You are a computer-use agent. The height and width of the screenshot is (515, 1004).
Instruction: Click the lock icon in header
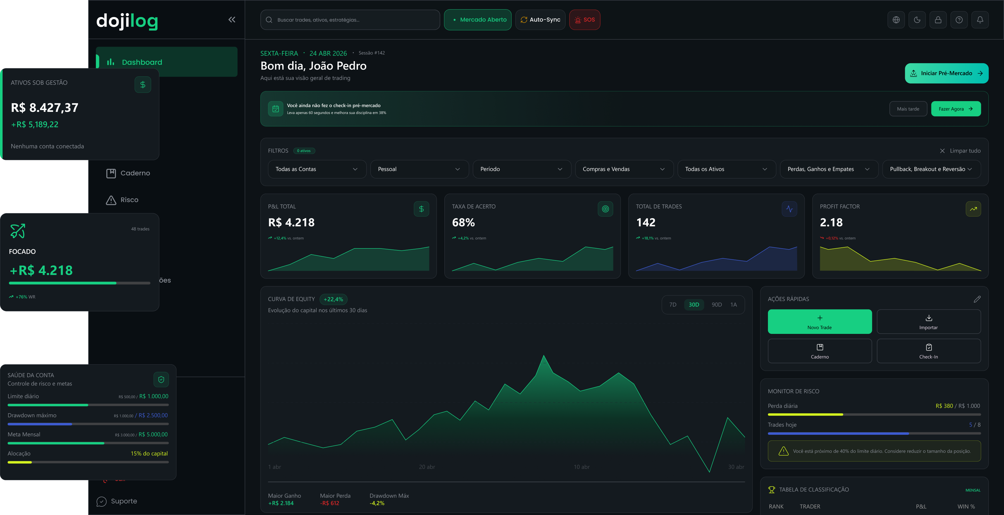coord(938,19)
